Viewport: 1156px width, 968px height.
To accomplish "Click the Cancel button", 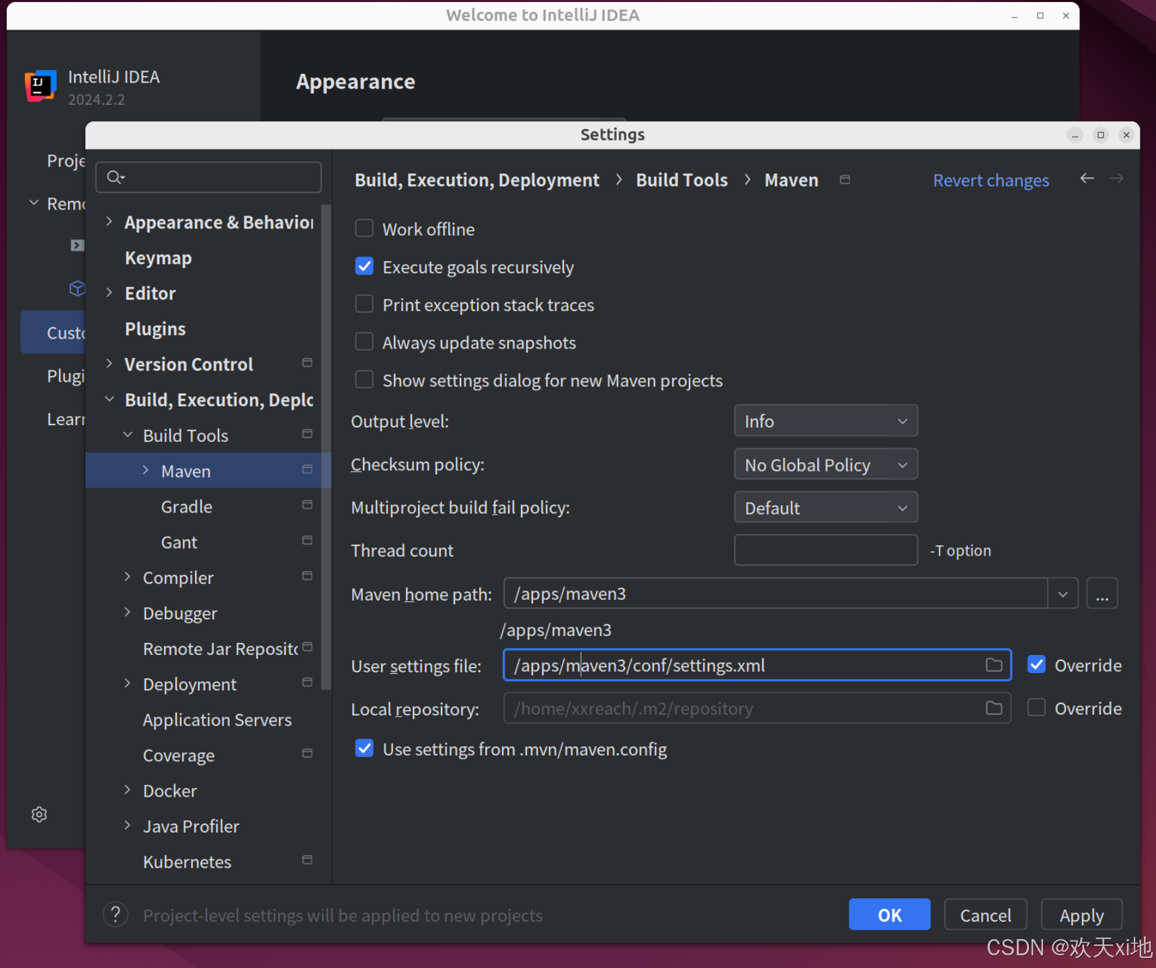I will [985, 914].
